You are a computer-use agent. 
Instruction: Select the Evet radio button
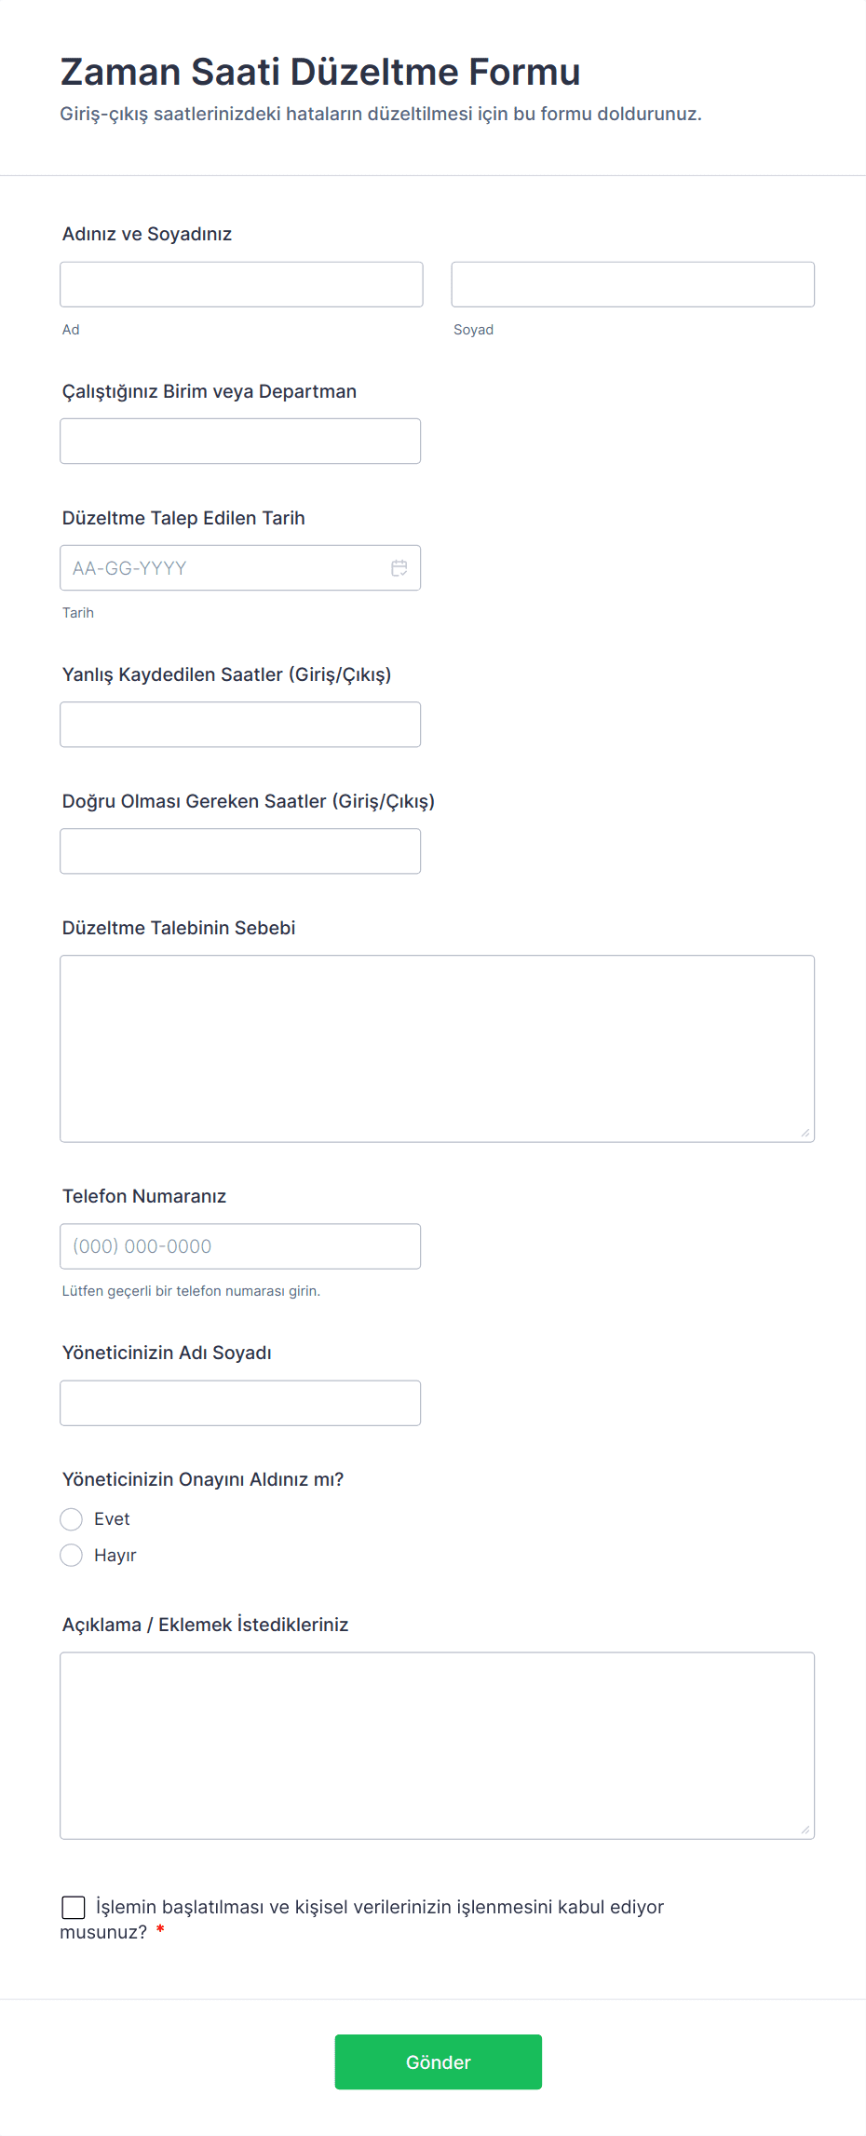(72, 1518)
